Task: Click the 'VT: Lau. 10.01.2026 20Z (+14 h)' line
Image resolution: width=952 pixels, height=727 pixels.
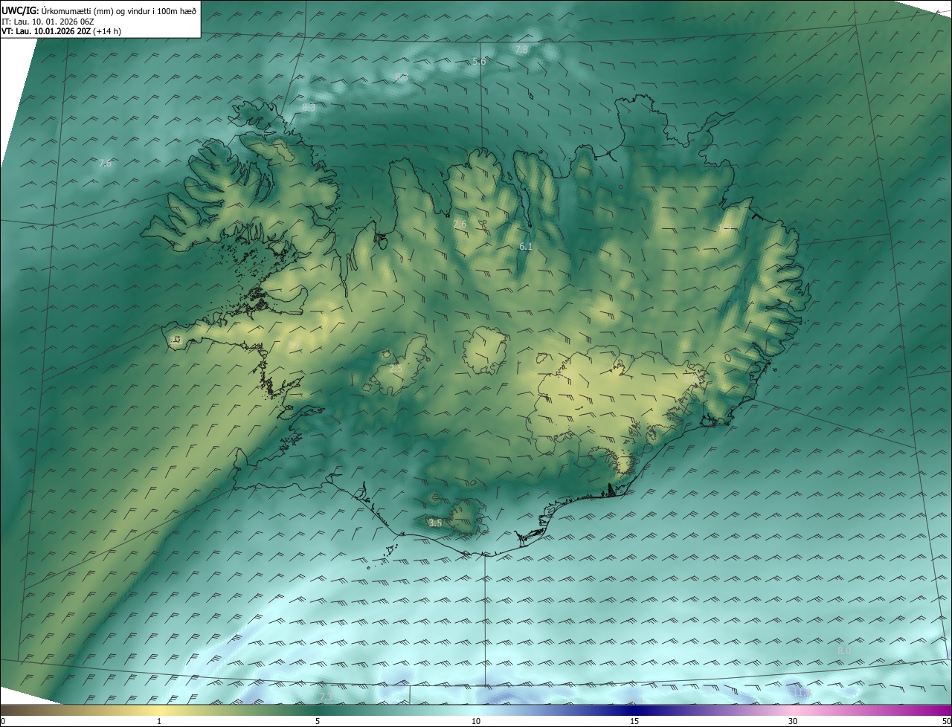Action: coord(61,31)
